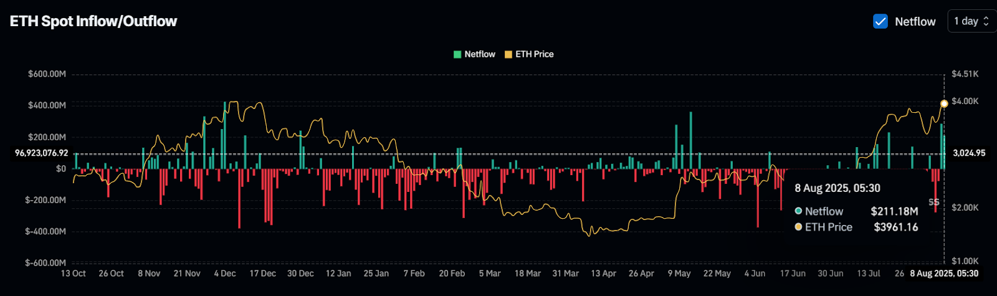Viewport: 997px width, 296px height.
Task: Click the $-200.00M y-axis label
Action: (45, 200)
